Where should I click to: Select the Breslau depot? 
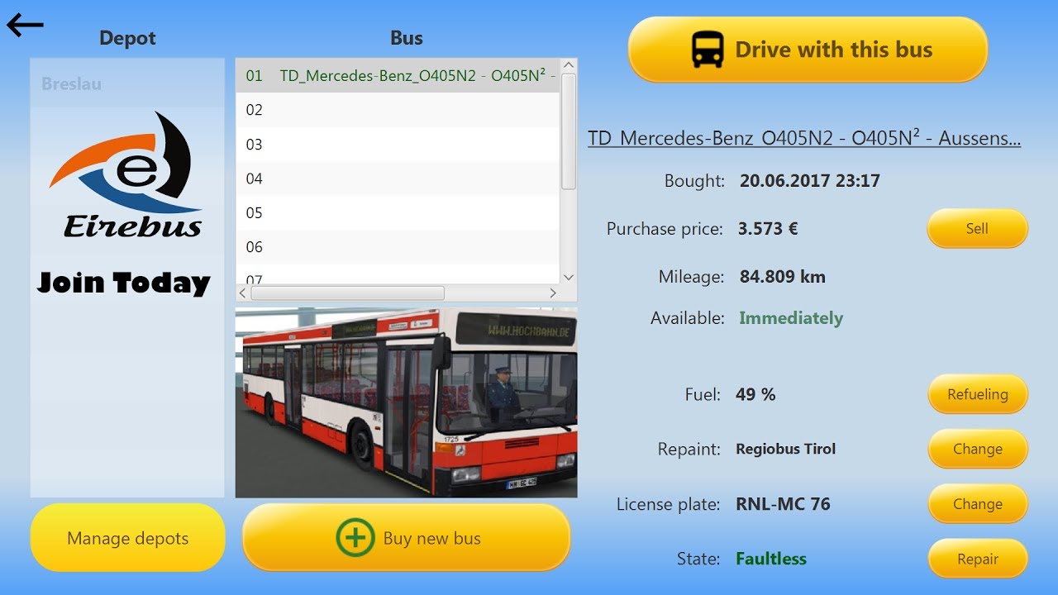[x=127, y=83]
